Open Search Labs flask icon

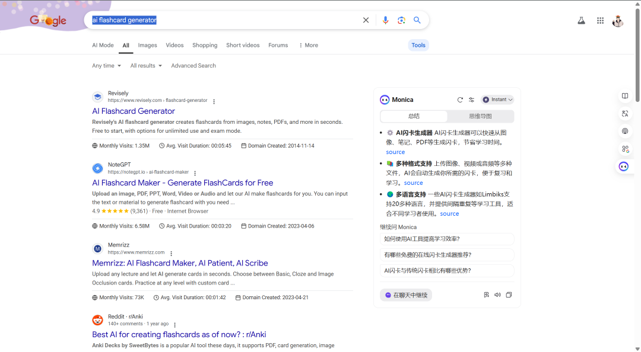click(581, 20)
